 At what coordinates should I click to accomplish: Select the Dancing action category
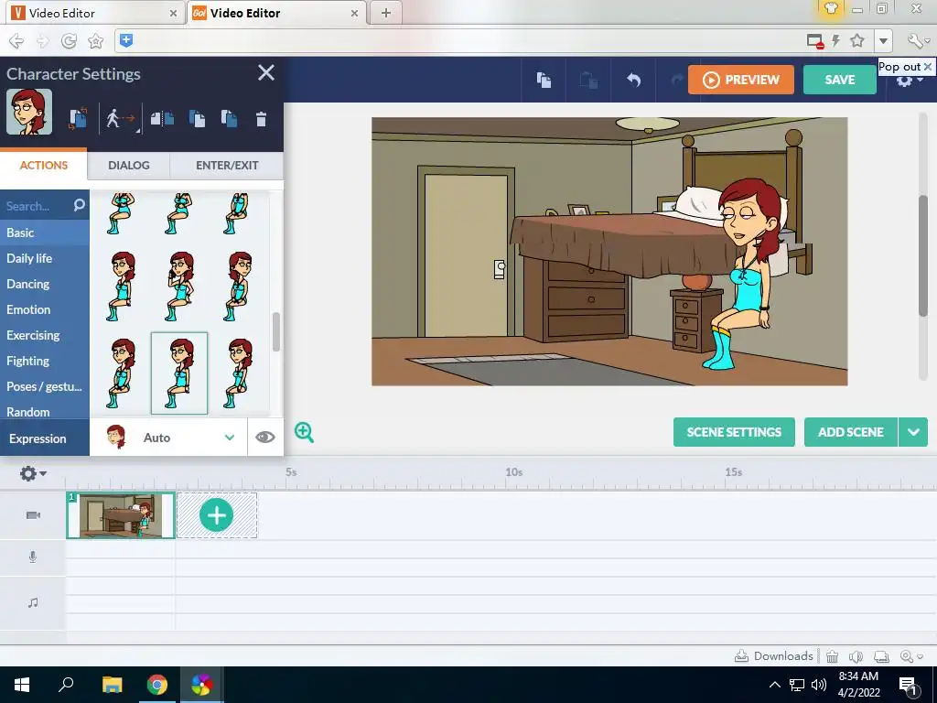point(45,284)
